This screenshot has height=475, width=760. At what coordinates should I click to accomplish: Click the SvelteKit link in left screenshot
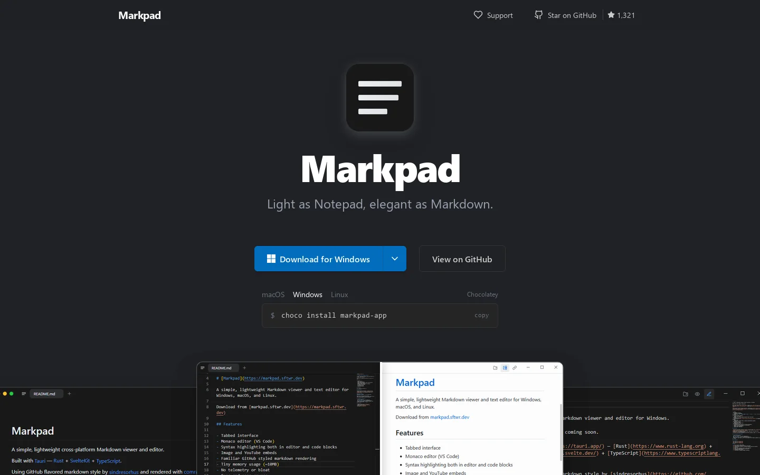click(x=80, y=461)
